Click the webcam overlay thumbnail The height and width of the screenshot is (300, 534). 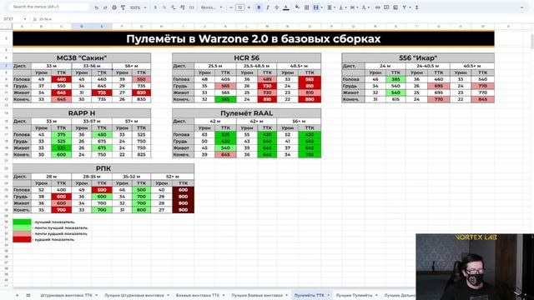tap(475, 267)
